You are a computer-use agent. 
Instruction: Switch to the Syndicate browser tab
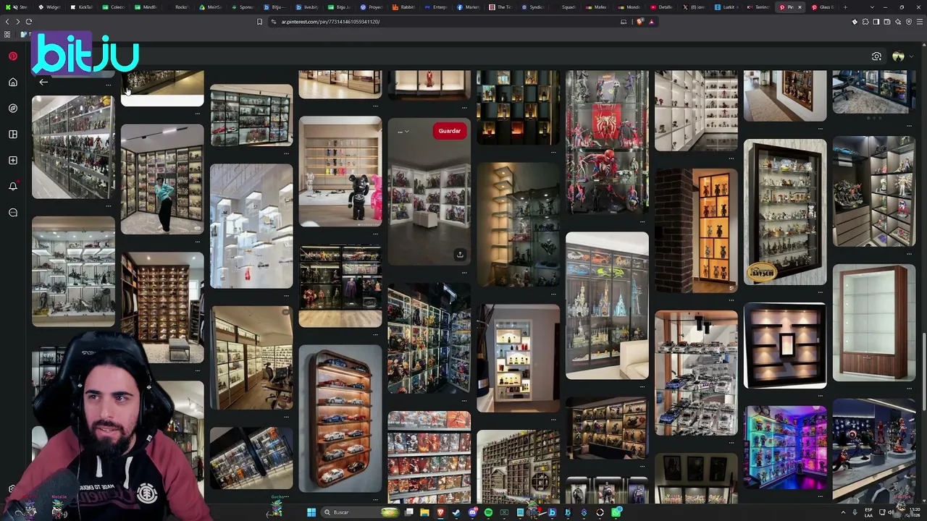tap(533, 7)
